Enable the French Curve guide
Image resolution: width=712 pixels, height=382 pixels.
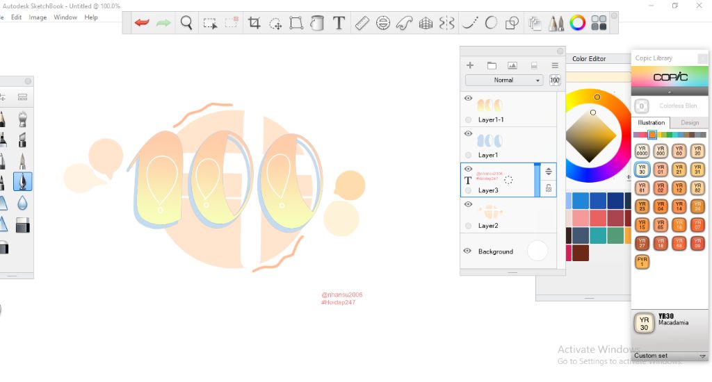click(404, 23)
